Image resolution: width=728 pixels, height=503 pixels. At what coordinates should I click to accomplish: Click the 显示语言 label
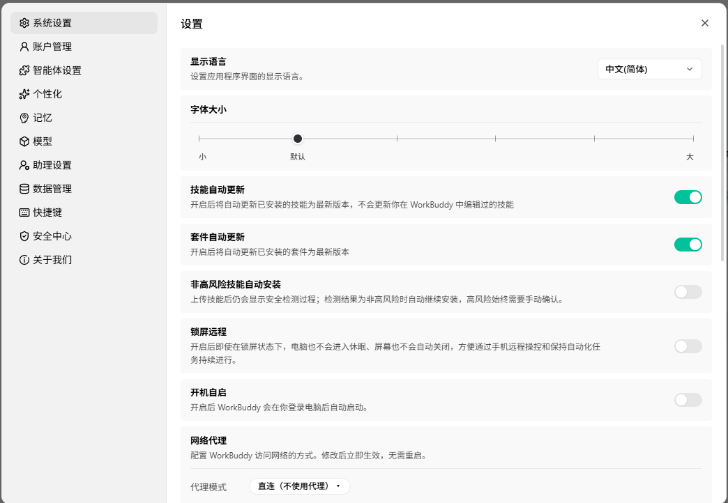(208, 61)
